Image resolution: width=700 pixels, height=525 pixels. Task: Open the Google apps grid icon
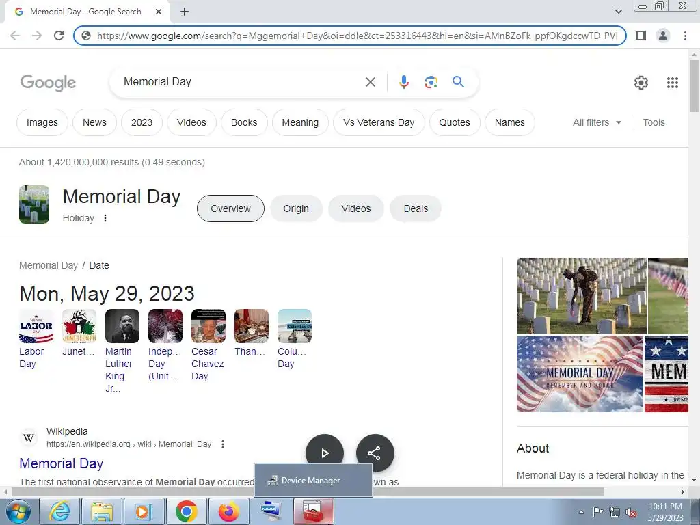[673, 83]
